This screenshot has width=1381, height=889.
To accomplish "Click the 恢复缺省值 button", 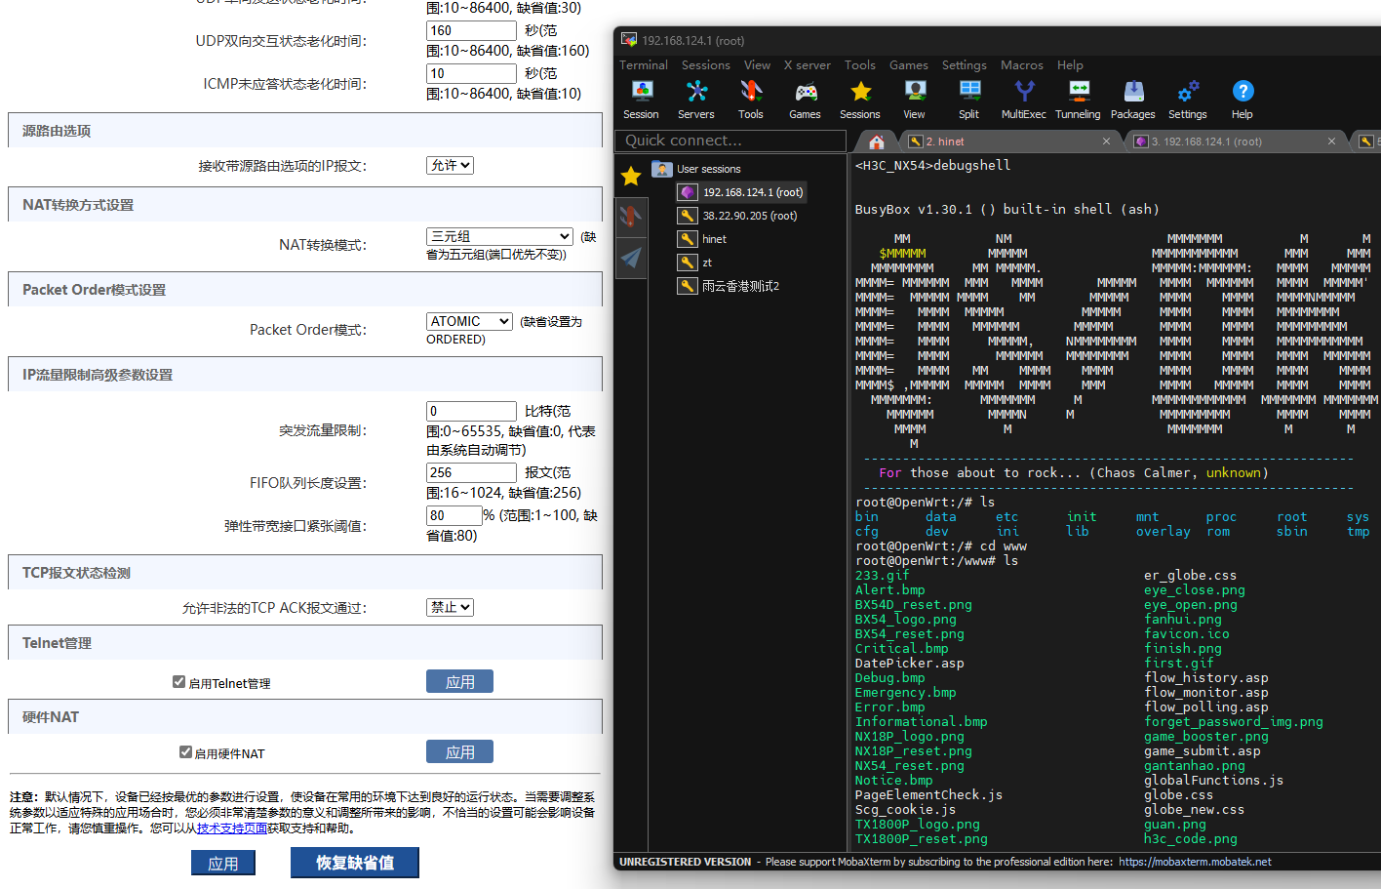I will pos(355,863).
